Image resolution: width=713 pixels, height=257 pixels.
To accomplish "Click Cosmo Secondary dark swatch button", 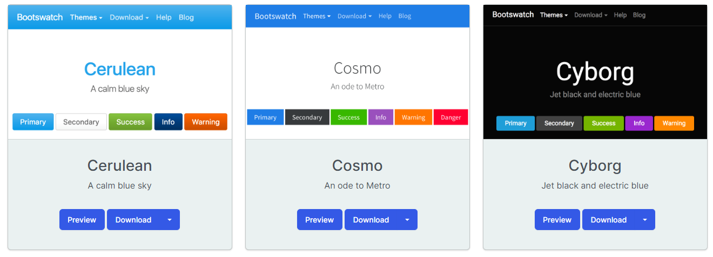I will [307, 117].
